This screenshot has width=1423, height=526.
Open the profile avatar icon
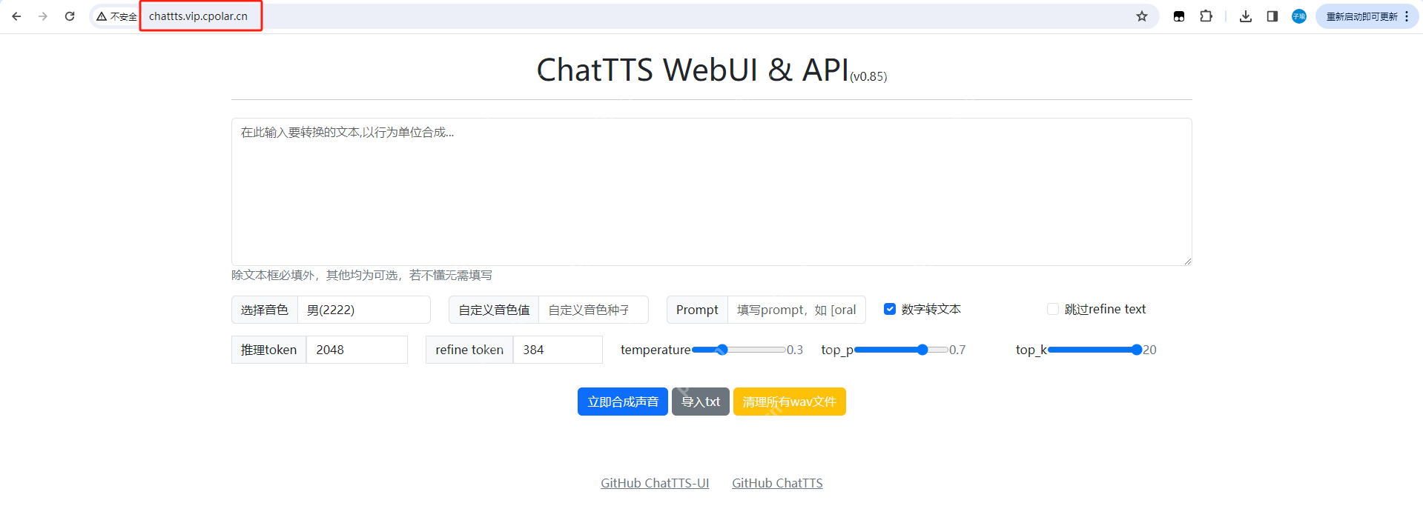pyautogui.click(x=1299, y=16)
